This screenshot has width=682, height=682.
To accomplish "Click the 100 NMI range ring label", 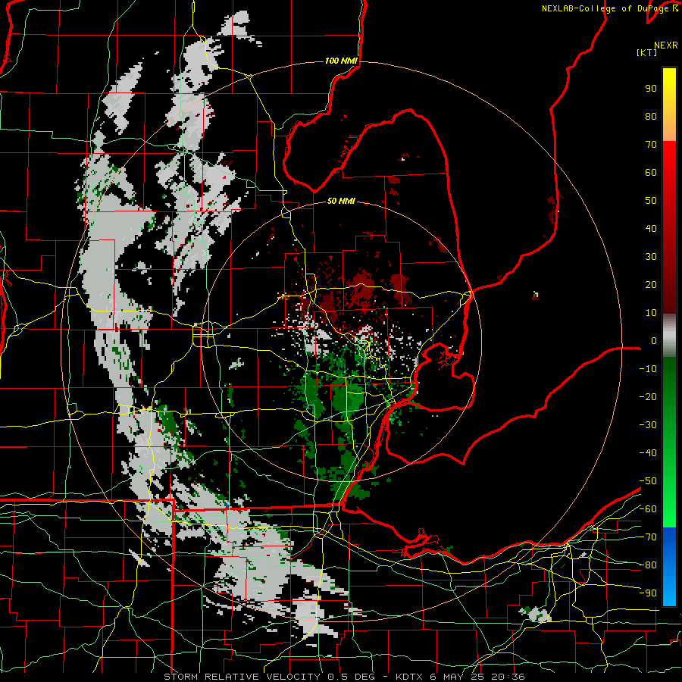I will coord(340,61).
